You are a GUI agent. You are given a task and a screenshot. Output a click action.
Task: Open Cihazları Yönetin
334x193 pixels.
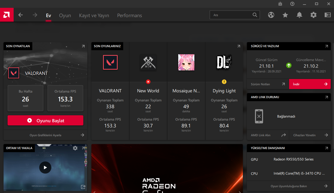(x=310, y=135)
